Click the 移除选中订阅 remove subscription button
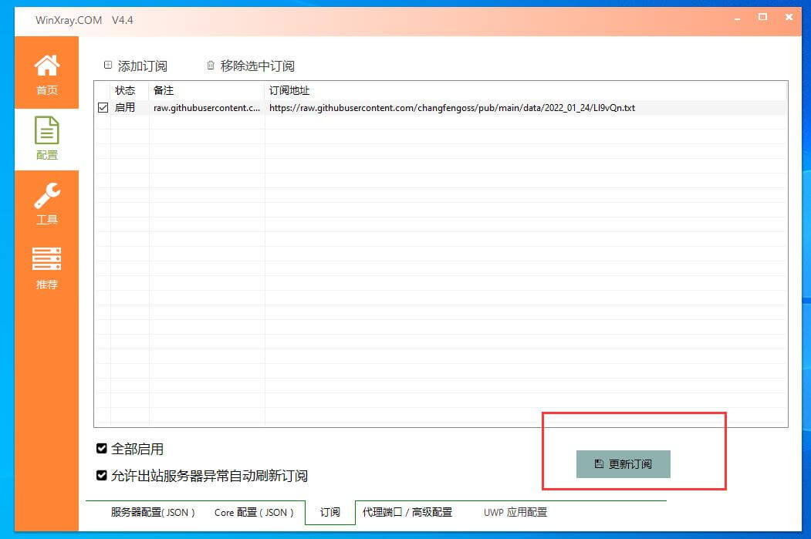Screen dimensions: 811x539 pyautogui.click(x=250, y=66)
